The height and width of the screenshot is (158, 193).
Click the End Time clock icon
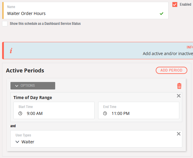click(105, 113)
